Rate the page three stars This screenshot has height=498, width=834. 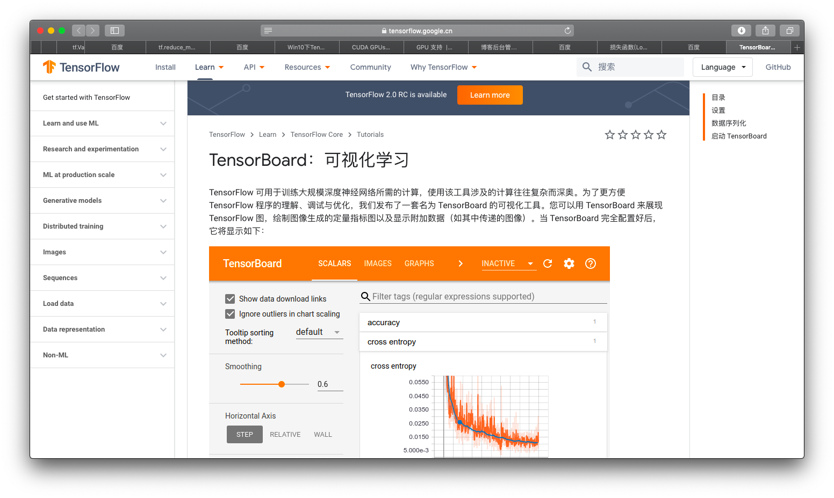(636, 135)
